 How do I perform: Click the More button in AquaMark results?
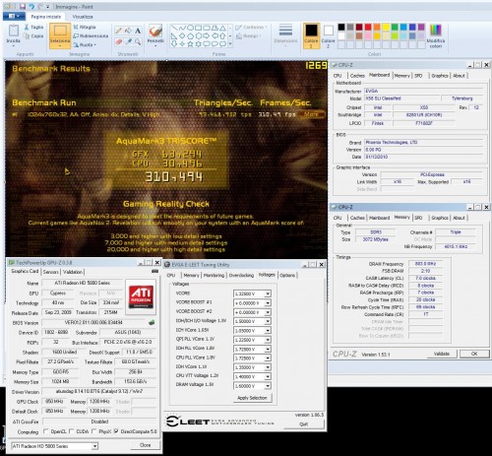click(311, 114)
